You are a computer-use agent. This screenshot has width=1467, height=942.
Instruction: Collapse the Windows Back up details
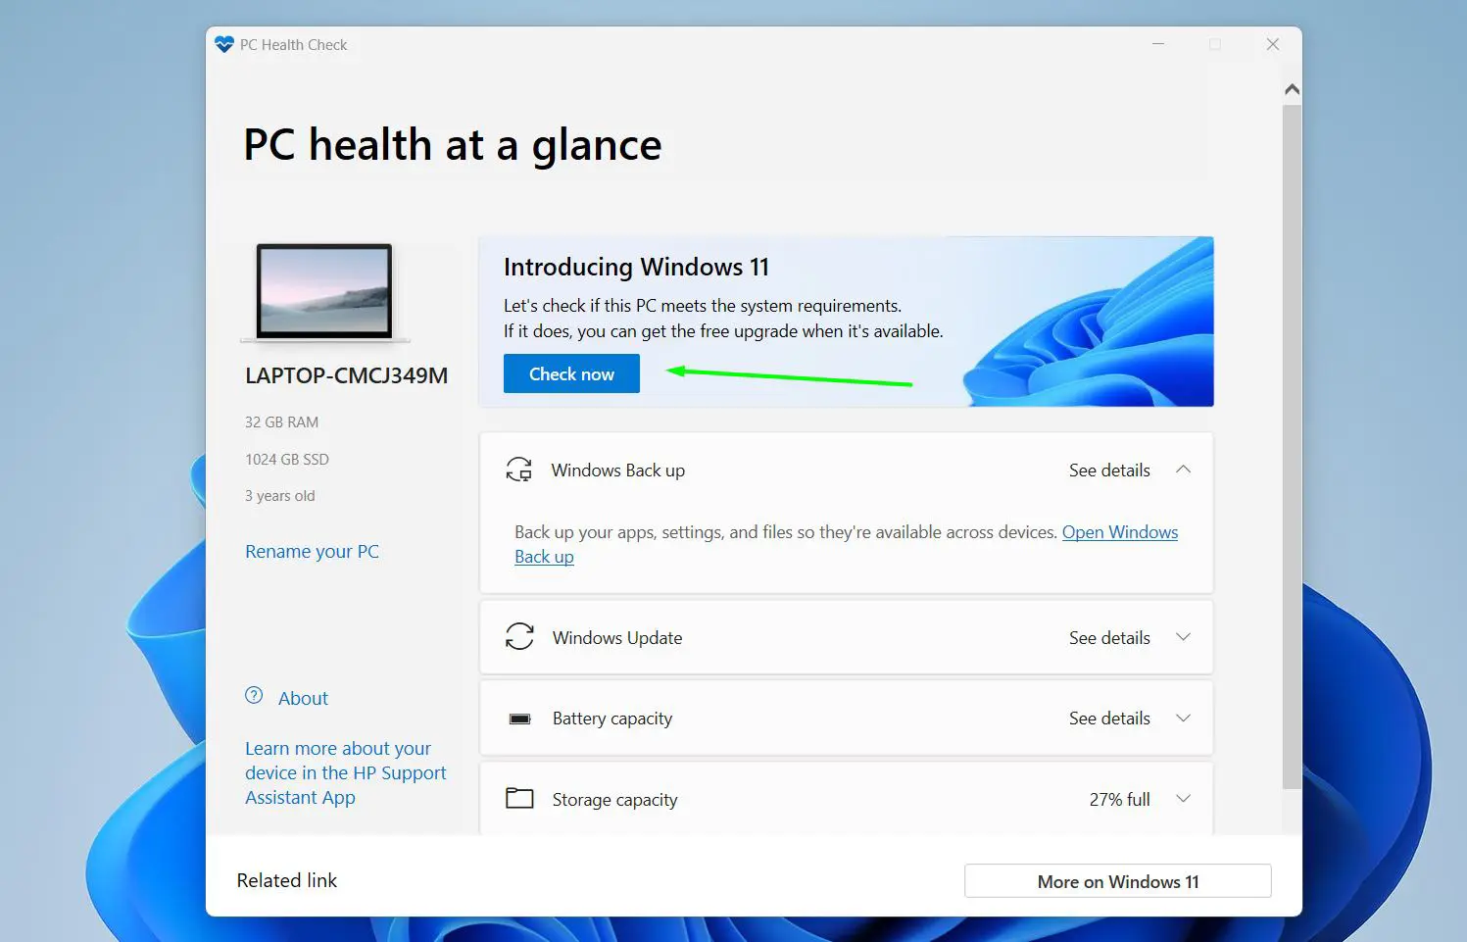click(x=1183, y=470)
